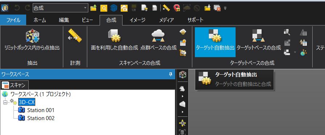Select Station 002 in workspace tree
The image size is (325, 135).
click(x=41, y=118)
